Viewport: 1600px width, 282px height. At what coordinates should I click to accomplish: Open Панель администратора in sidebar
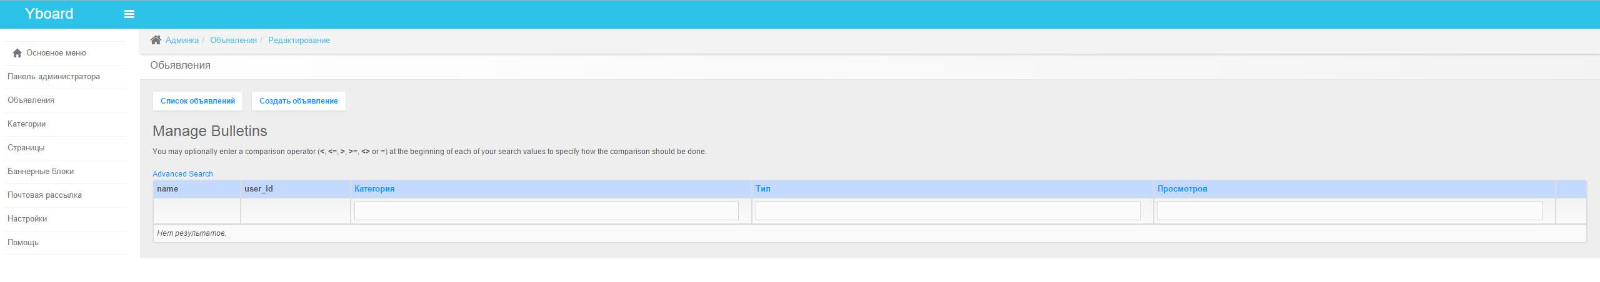point(54,77)
